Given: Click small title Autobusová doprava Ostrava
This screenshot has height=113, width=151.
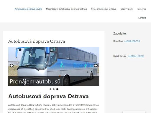Looking at the screenshot, I should pos(37,41).
